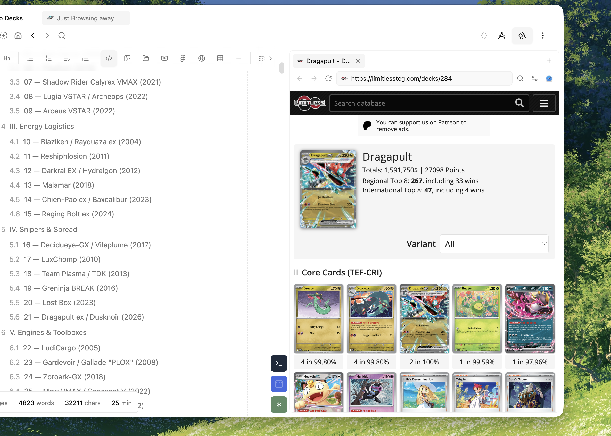Insert a numbered list
Viewport: 611px width, 436px height.
(x=48, y=58)
